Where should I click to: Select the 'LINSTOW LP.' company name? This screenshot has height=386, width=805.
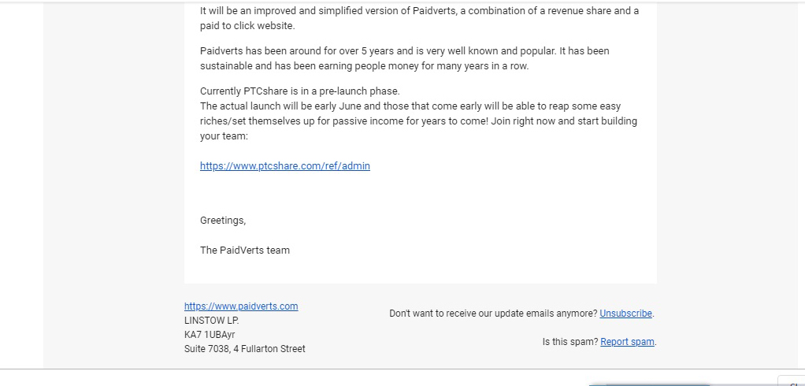pos(212,321)
